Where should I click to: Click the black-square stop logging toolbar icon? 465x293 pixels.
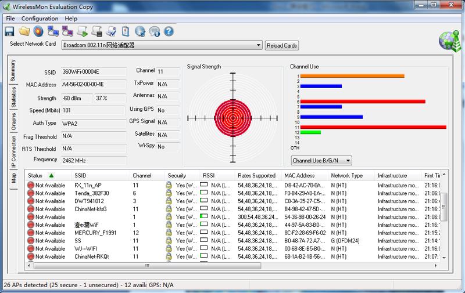[x=96, y=31]
